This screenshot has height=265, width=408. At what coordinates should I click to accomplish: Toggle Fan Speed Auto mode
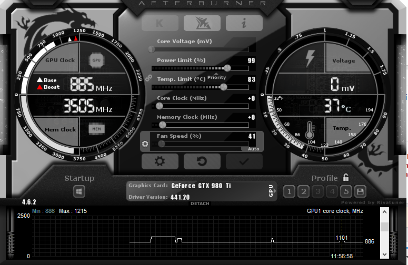(253, 149)
